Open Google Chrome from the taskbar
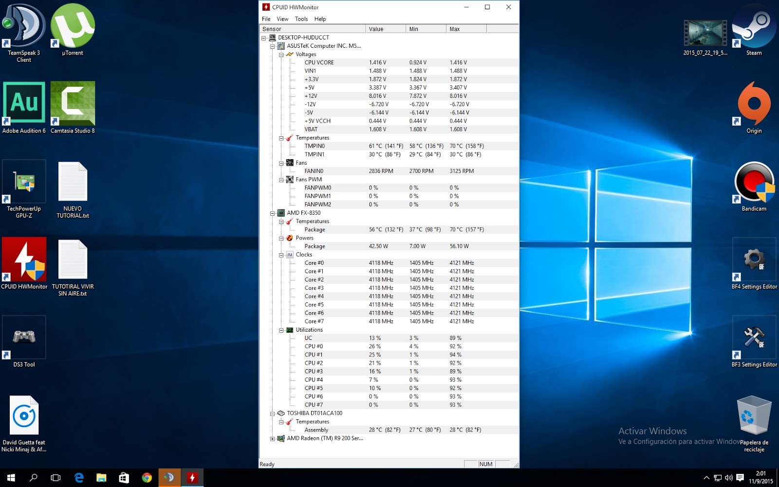Viewport: 779px width, 487px height. (x=147, y=478)
